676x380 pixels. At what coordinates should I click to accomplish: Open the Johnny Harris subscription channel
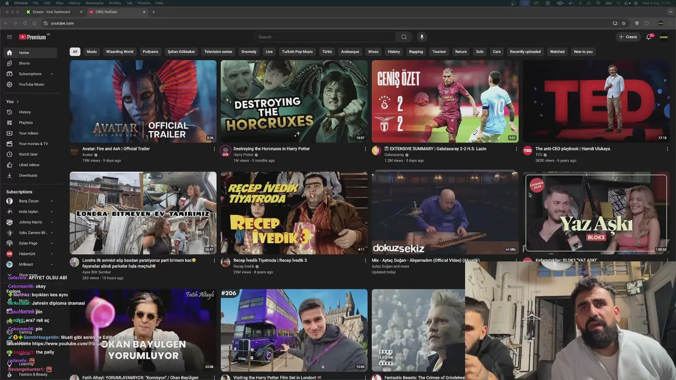[x=30, y=222]
